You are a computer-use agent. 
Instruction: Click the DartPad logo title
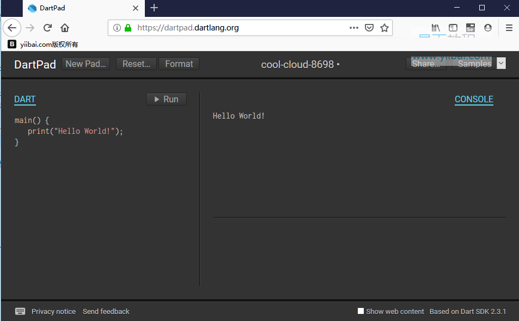click(x=35, y=64)
